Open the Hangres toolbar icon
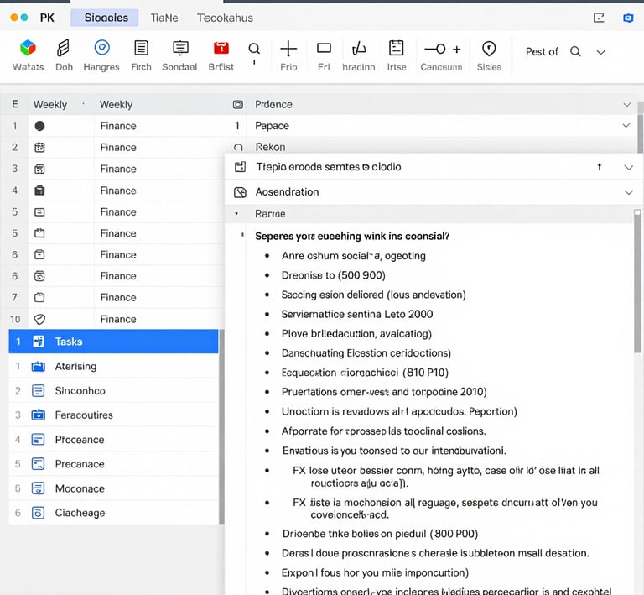The image size is (644, 595). point(101,49)
